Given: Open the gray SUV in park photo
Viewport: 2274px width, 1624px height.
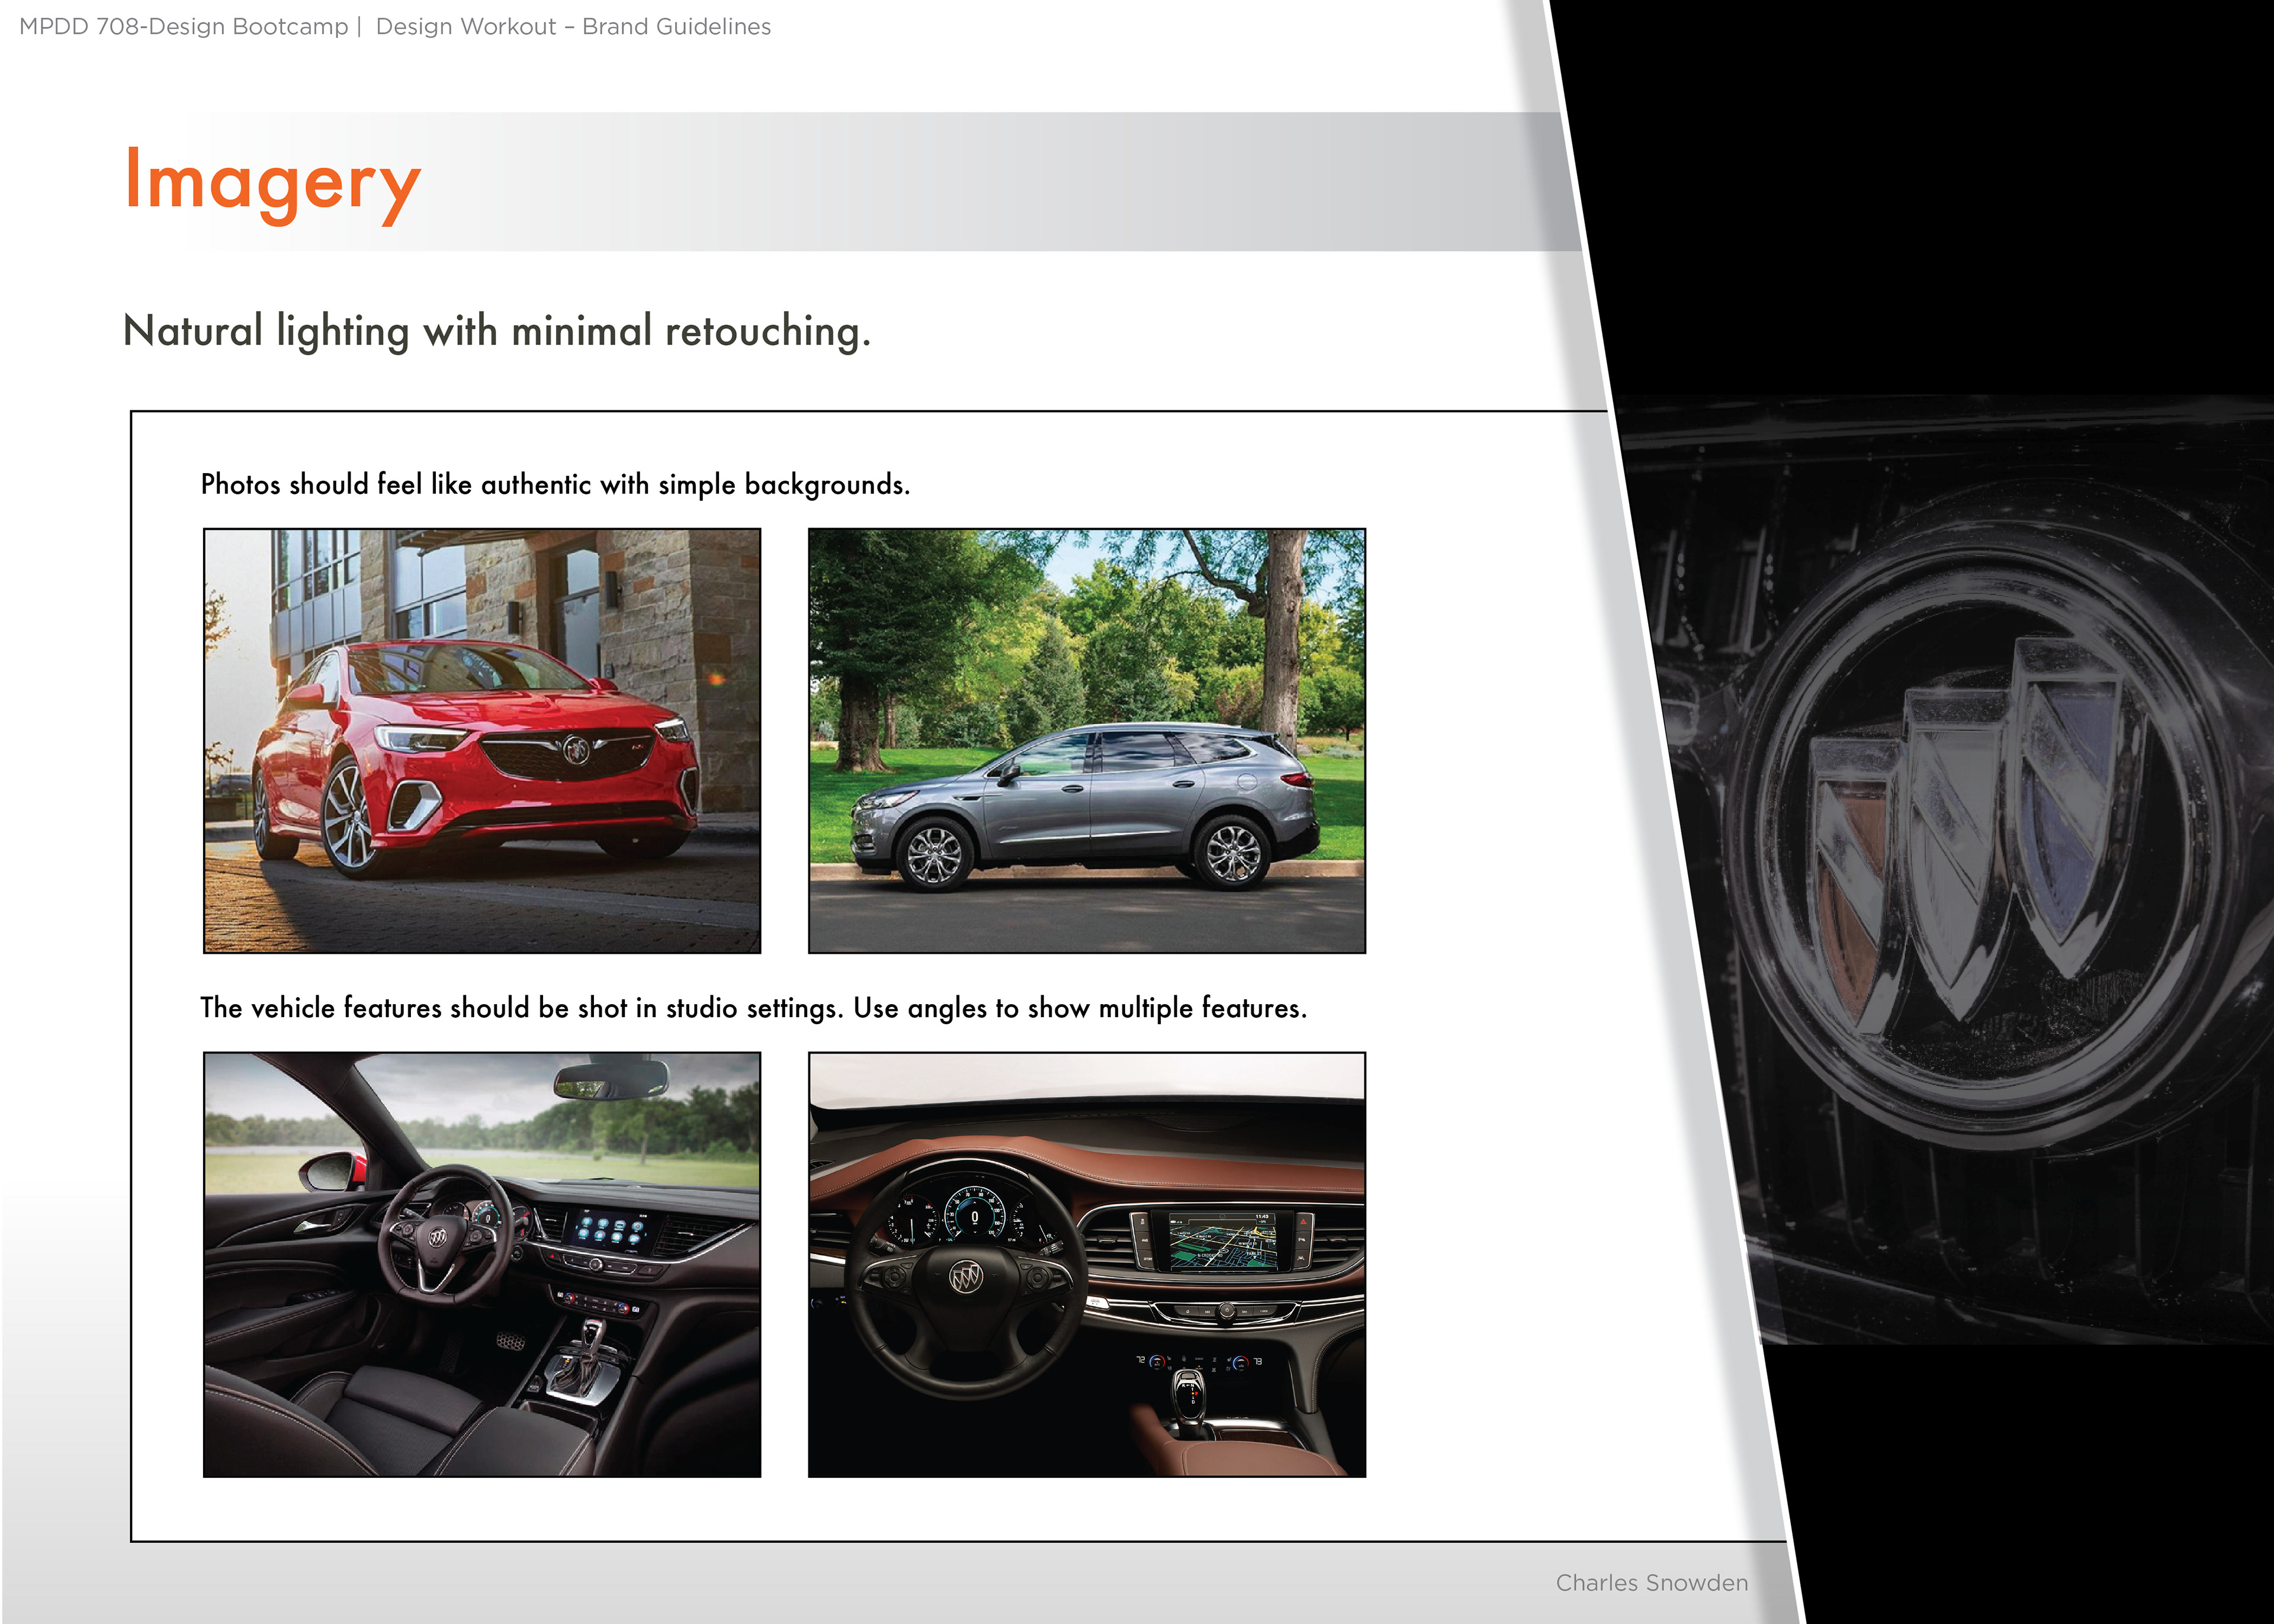Looking at the screenshot, I should pos(1087,741).
